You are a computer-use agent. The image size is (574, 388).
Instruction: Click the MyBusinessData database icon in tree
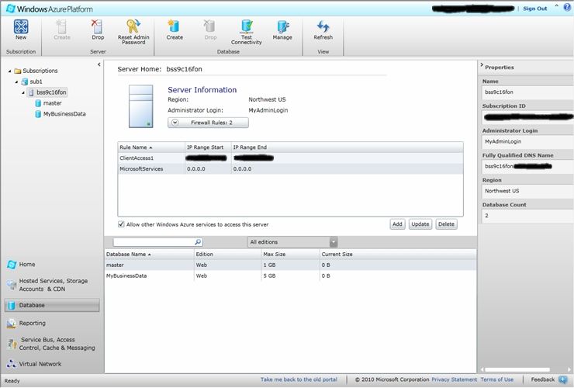38,114
